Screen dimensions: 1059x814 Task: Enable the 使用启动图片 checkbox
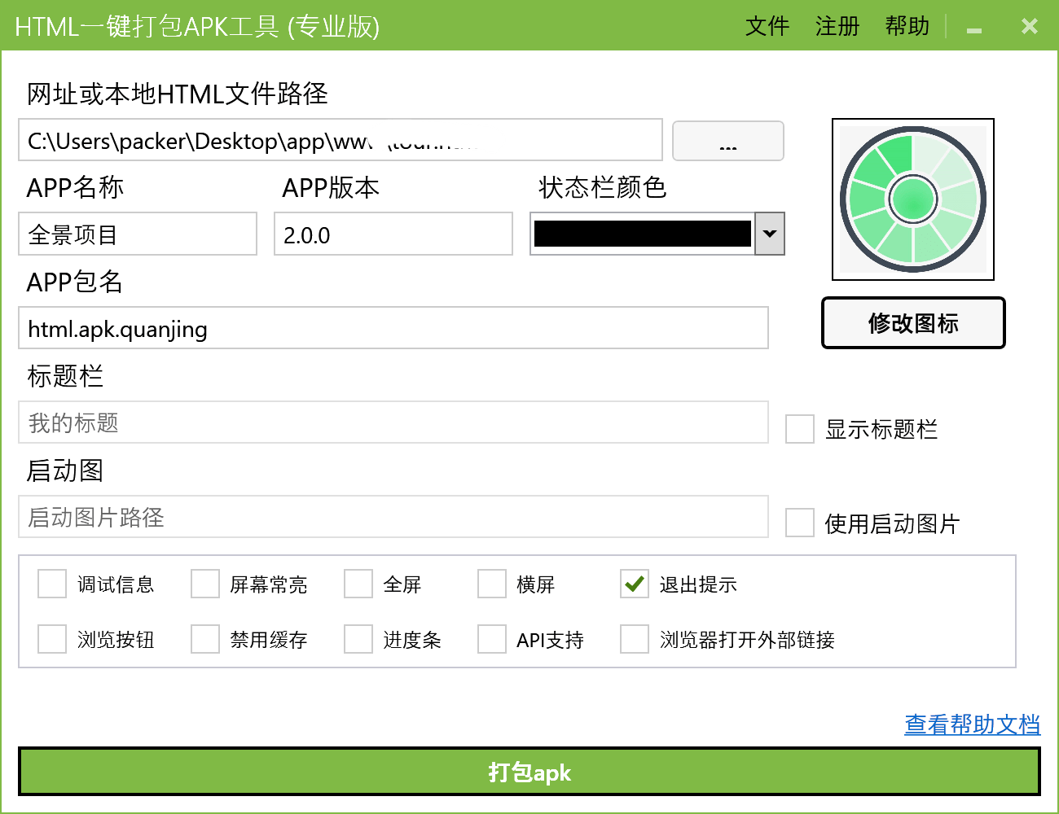[x=799, y=523]
